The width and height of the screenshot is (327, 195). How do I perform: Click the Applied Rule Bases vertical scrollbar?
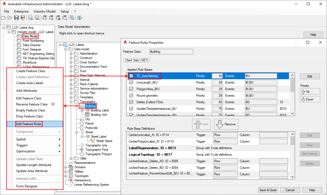pyautogui.click(x=292, y=94)
